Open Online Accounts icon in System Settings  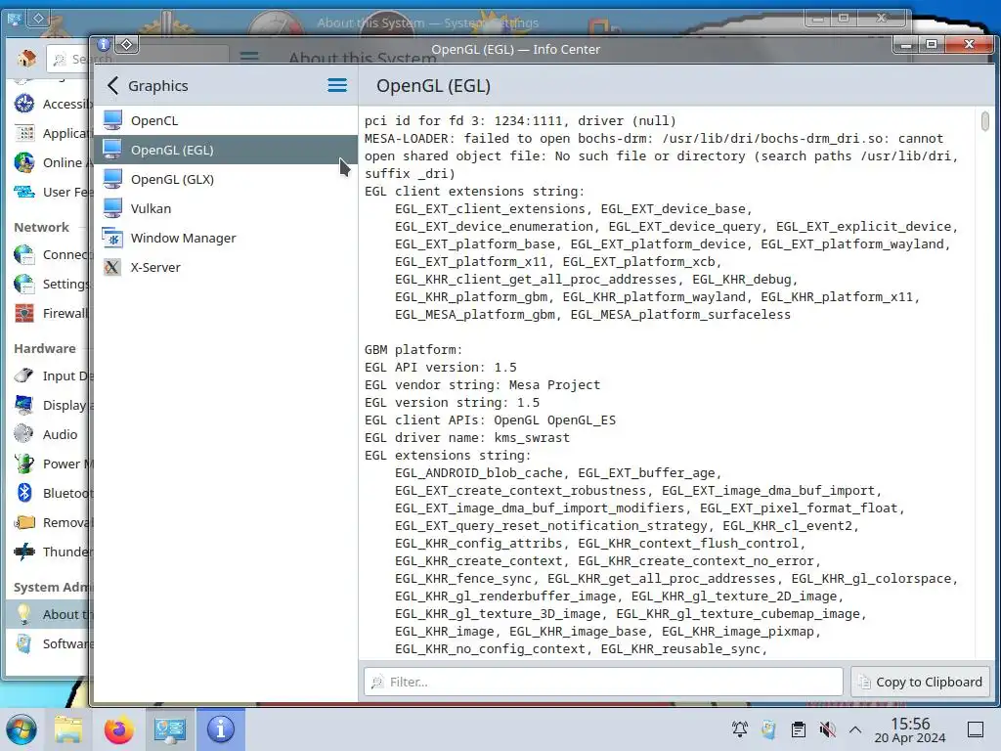(x=24, y=162)
